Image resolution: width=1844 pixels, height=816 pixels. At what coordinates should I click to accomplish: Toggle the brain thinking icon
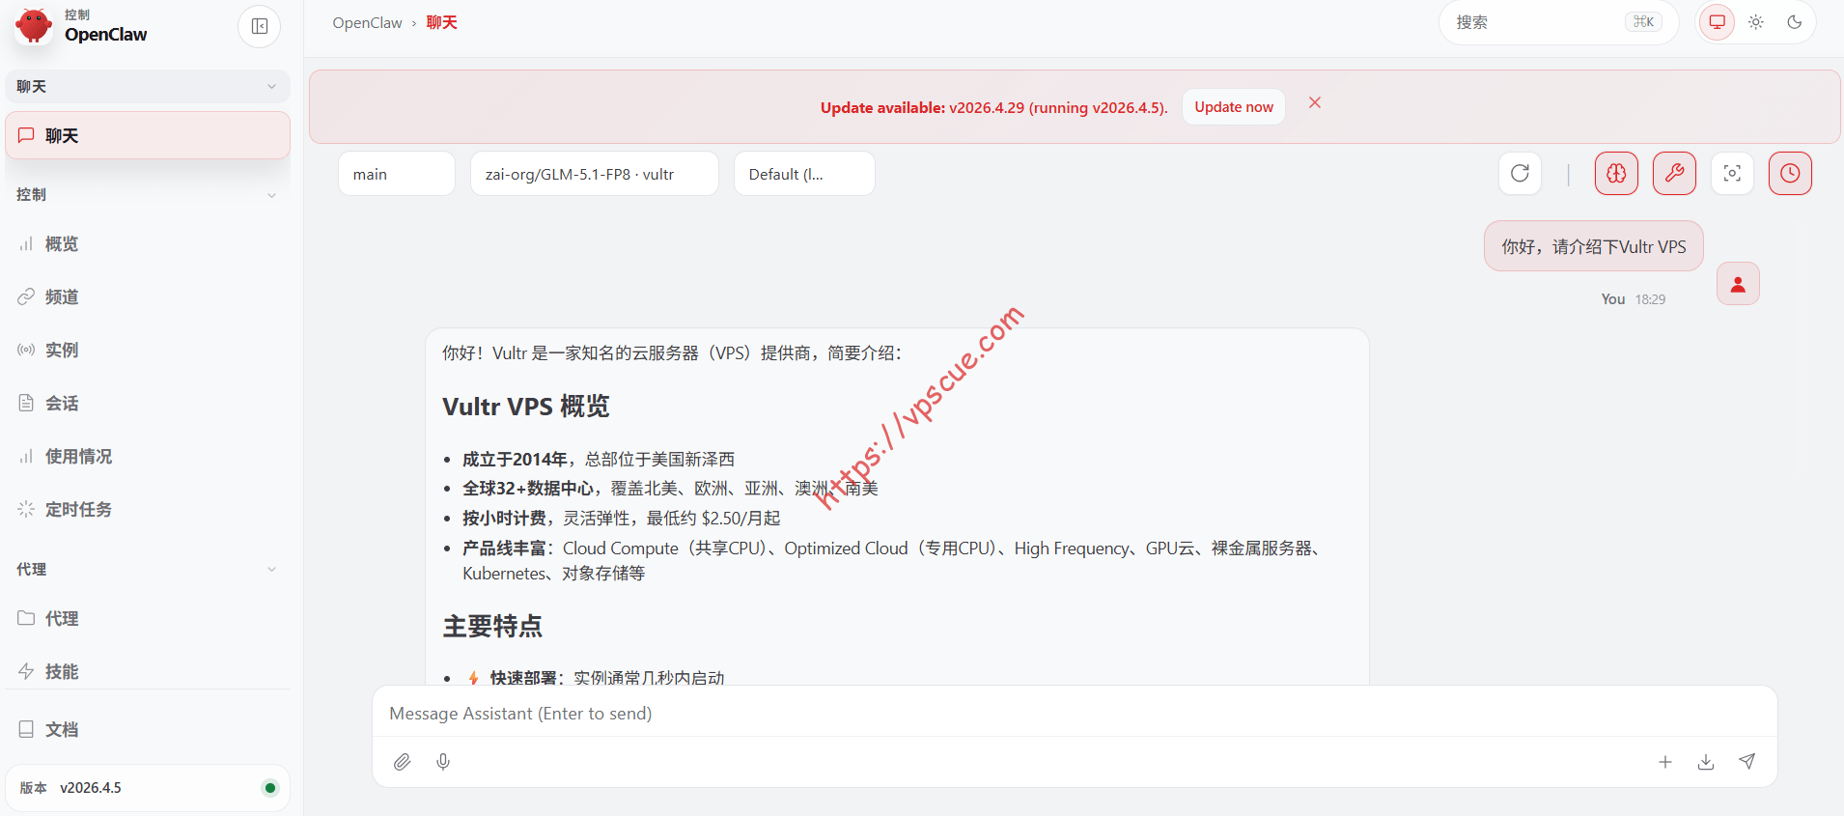[1616, 174]
